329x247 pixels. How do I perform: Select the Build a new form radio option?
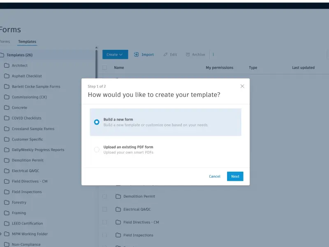pos(97,122)
